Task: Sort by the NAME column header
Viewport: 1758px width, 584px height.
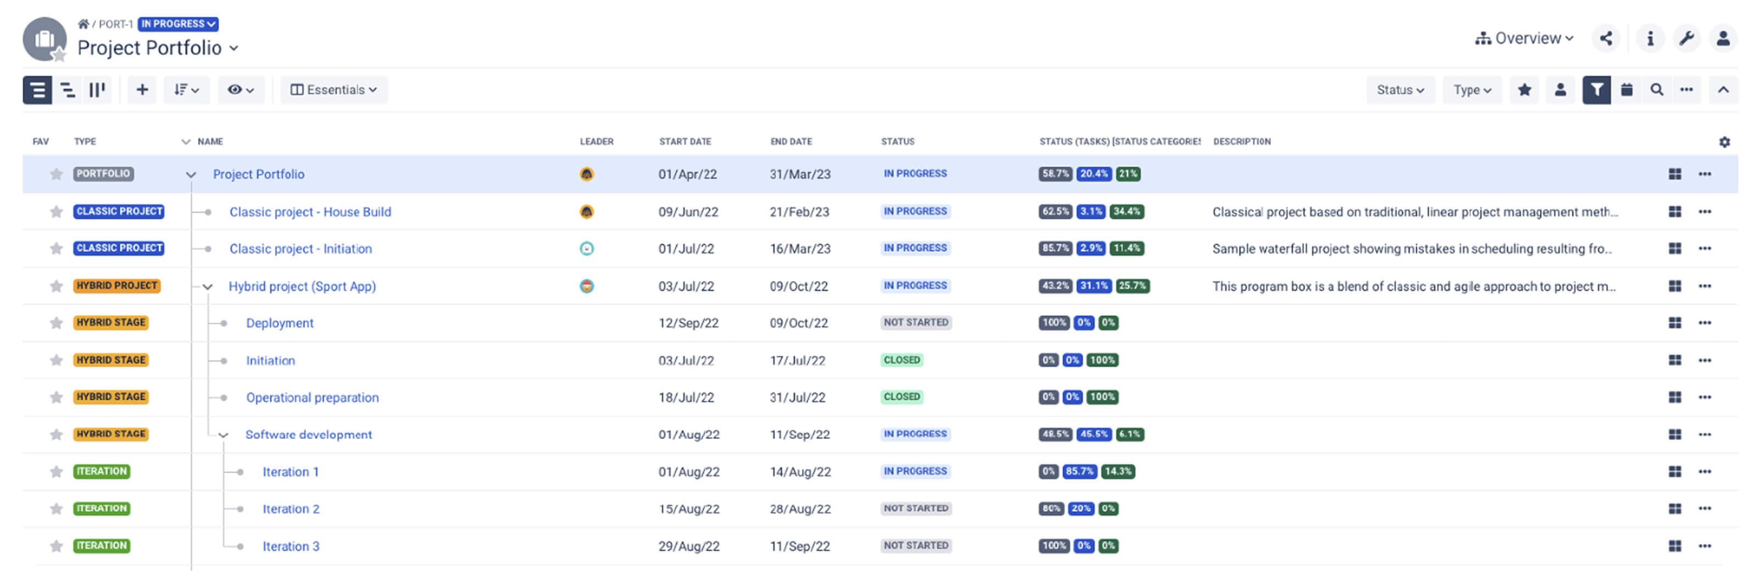Action: [210, 142]
